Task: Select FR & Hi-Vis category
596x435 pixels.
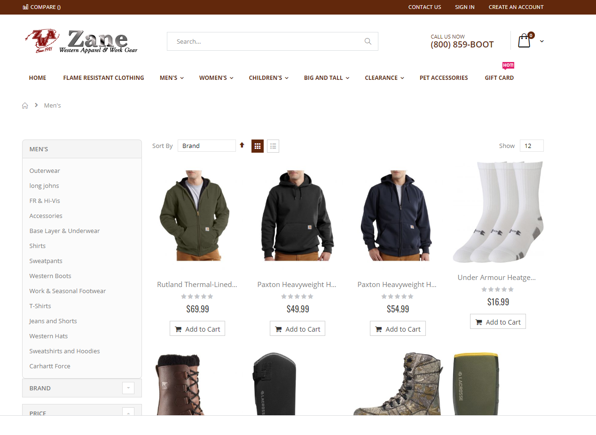Action: (45, 201)
